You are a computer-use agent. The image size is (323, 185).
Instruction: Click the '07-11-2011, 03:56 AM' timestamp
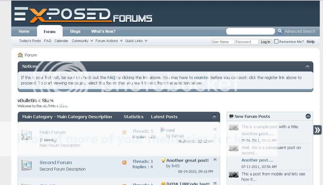[259, 167]
